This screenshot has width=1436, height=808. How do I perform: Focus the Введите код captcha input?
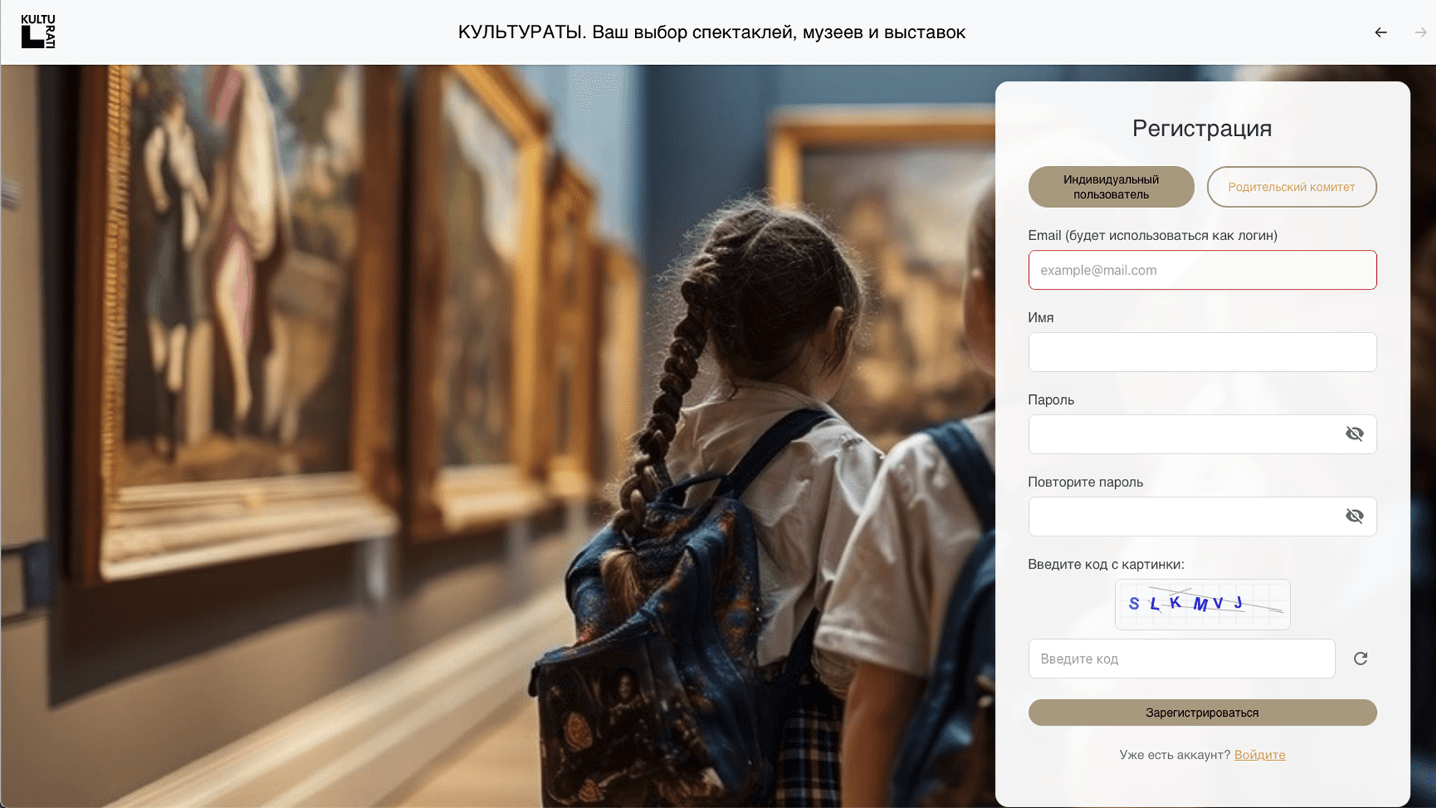[1182, 659]
